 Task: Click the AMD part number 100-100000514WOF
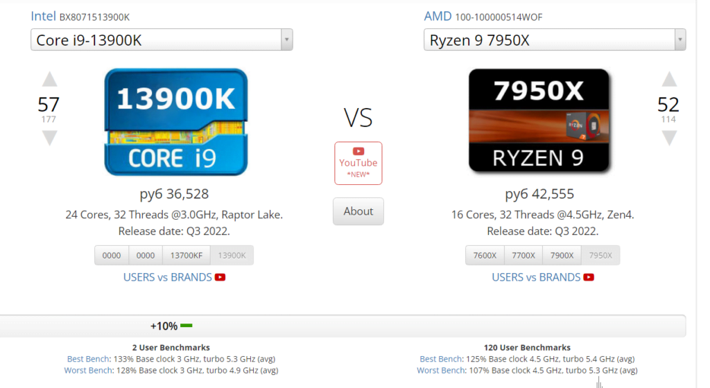499,17
